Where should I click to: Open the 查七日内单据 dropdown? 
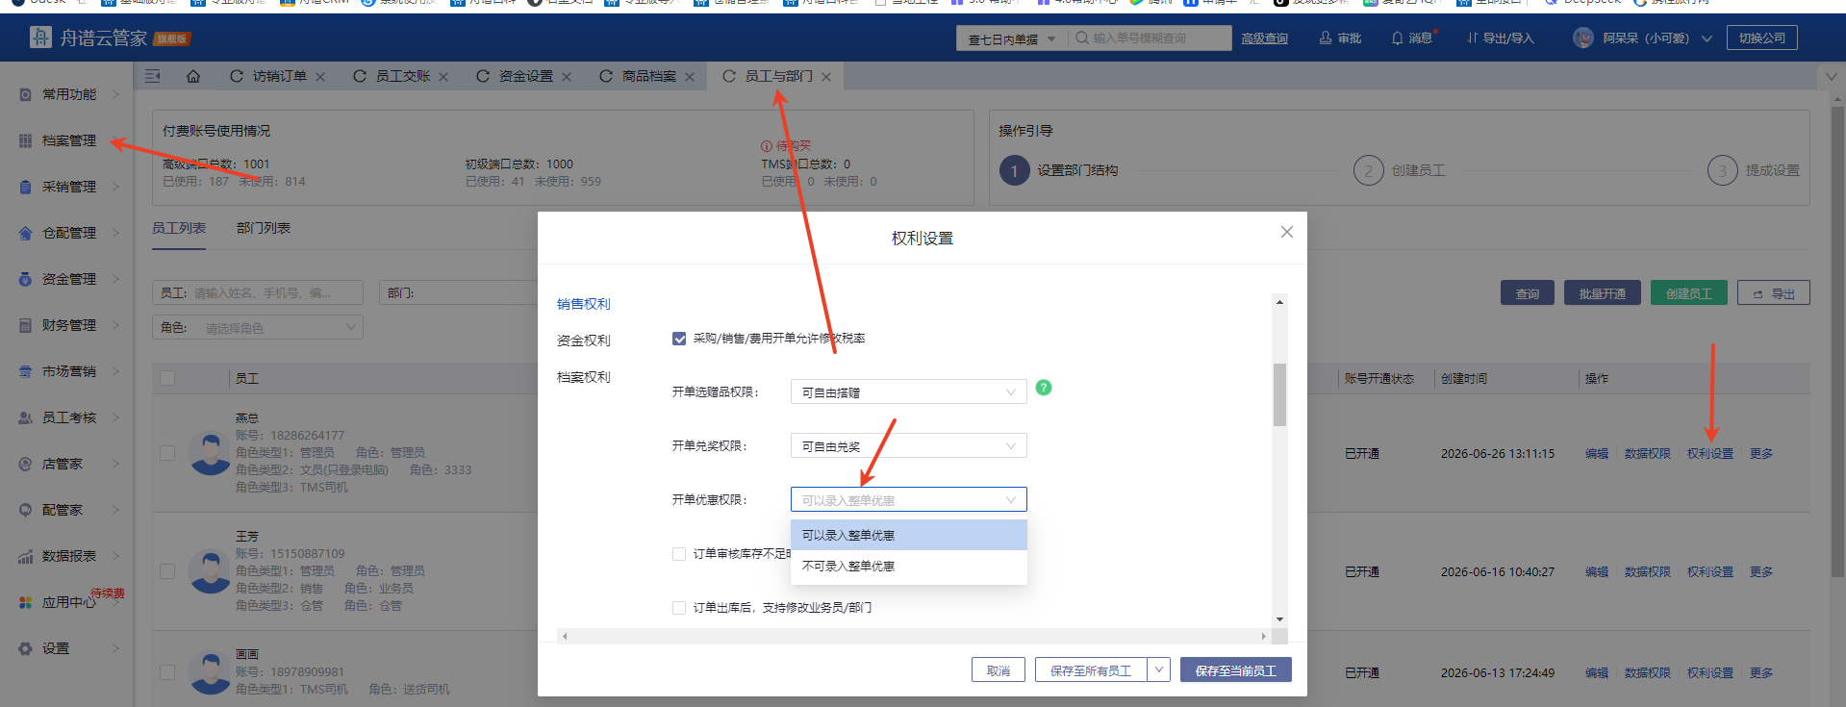pyautogui.click(x=1012, y=38)
